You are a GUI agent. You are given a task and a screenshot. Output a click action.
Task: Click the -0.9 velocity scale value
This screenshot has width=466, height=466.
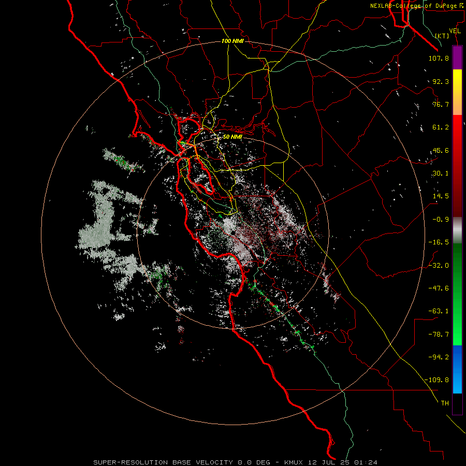pyautogui.click(x=441, y=220)
